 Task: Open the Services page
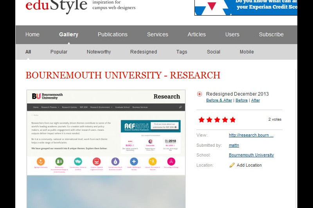click(x=158, y=34)
